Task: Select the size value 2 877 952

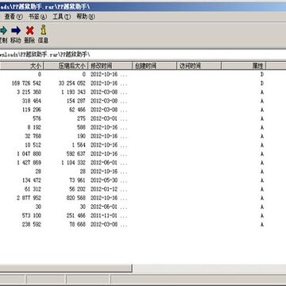Action: tap(29, 198)
